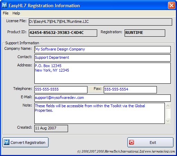
Task: Edit the Company Name field
Action: pos(102,49)
